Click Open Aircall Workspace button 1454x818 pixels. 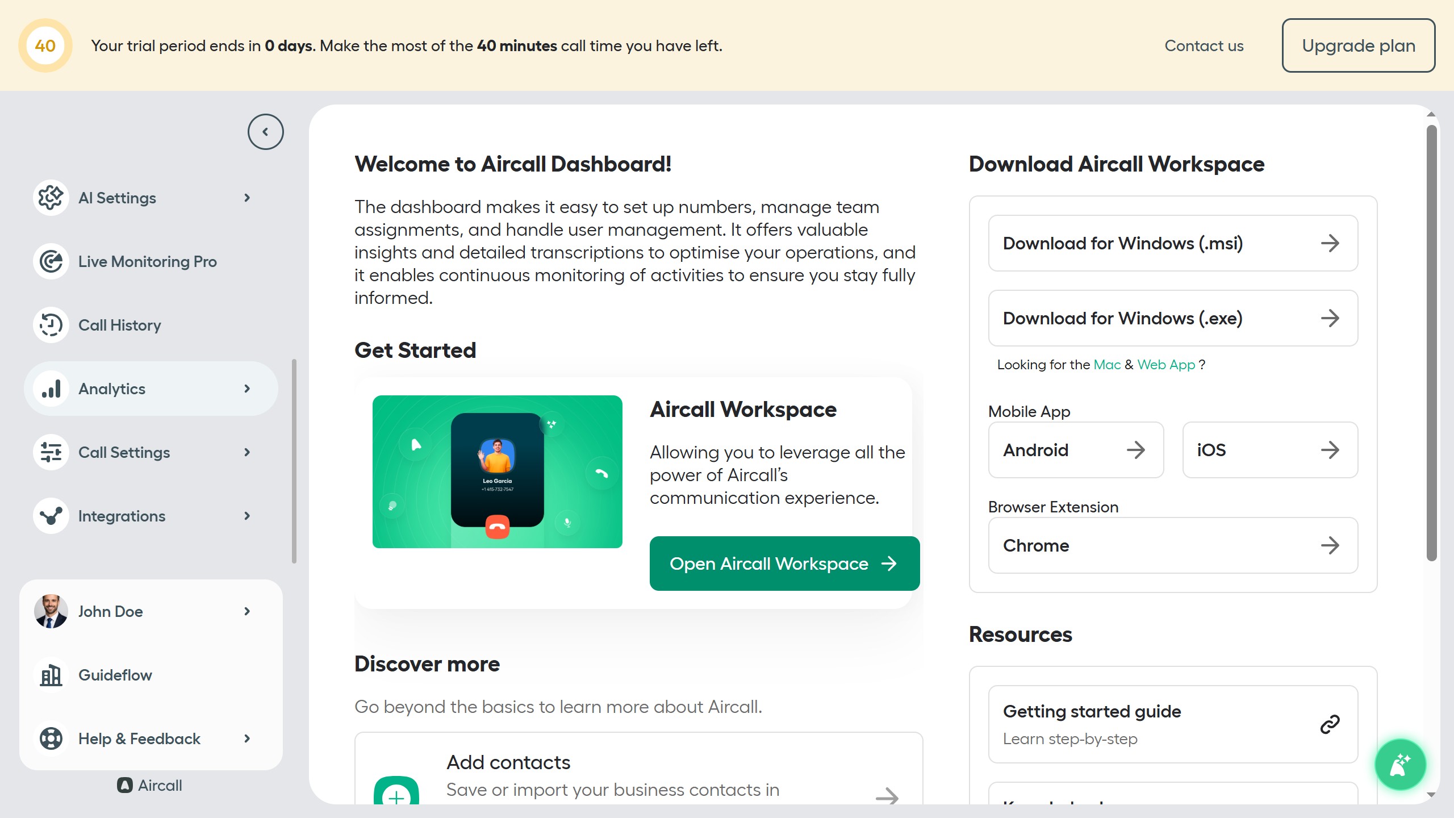coord(784,564)
